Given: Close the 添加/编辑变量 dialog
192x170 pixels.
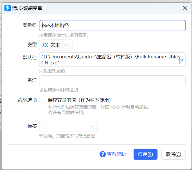Looking at the screenshot, I should point(185,8).
